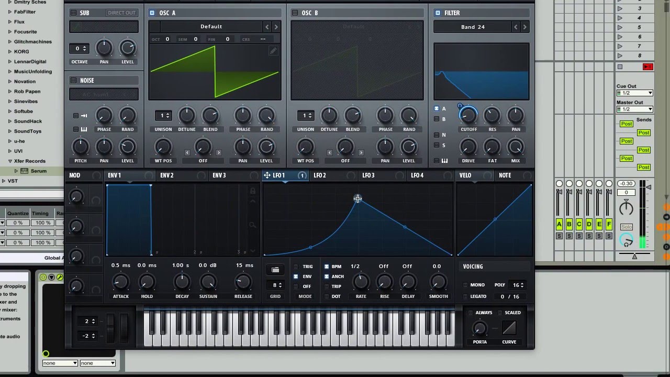Click the master track pan knob
This screenshot has width=670, height=377.
(x=626, y=208)
